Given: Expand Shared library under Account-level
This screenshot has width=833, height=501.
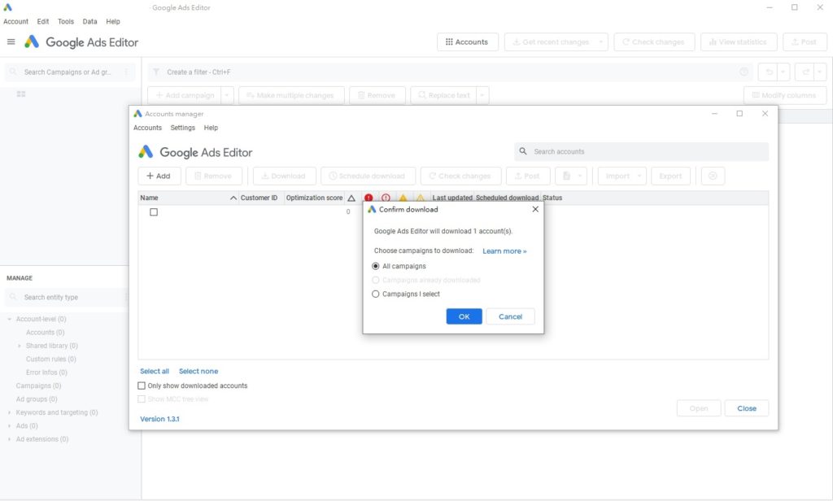Looking at the screenshot, I should pos(20,345).
